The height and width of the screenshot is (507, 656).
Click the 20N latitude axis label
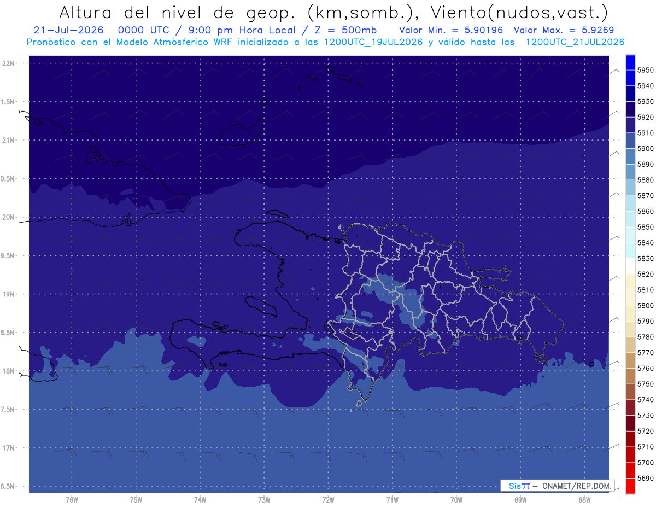(9, 217)
